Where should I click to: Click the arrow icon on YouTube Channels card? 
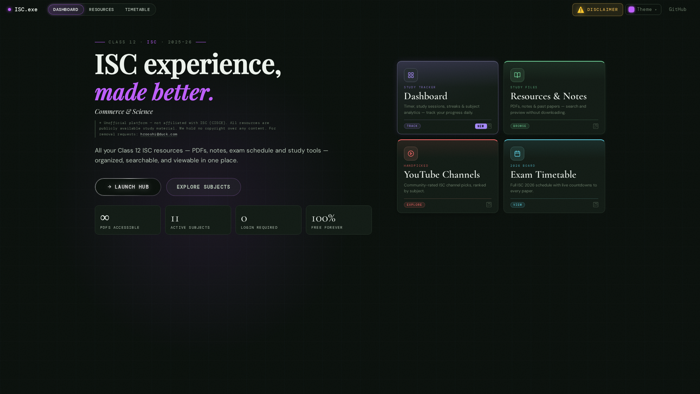[489, 205]
